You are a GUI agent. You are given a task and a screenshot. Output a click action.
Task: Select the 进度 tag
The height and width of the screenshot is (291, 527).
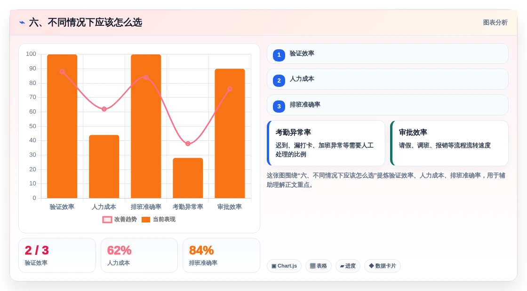point(348,266)
